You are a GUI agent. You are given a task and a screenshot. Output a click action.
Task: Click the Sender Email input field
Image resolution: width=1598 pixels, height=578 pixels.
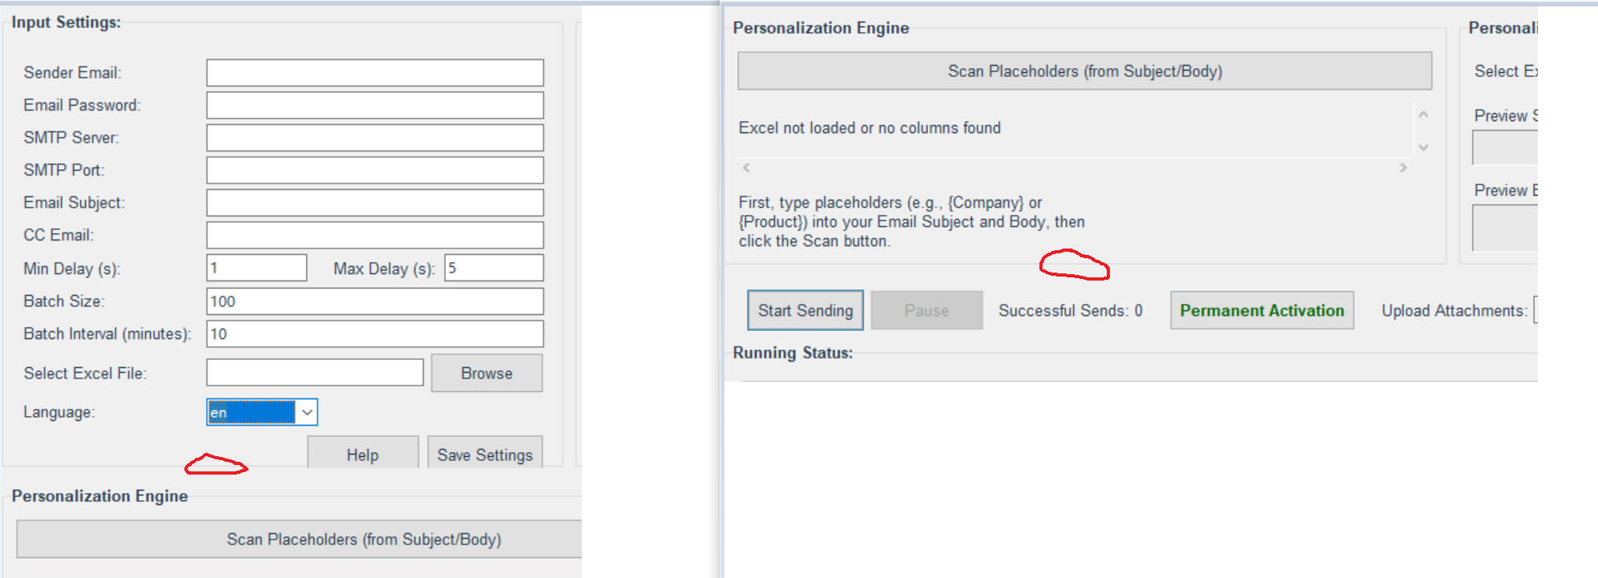pyautogui.click(x=374, y=73)
